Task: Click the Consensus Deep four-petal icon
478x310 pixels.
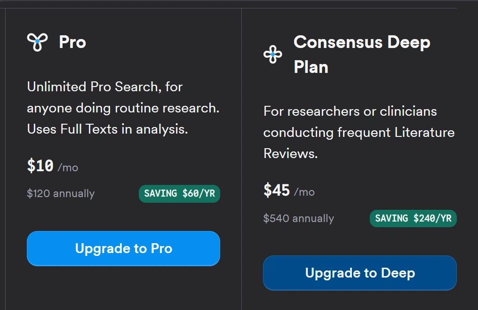Action: pyautogui.click(x=273, y=54)
